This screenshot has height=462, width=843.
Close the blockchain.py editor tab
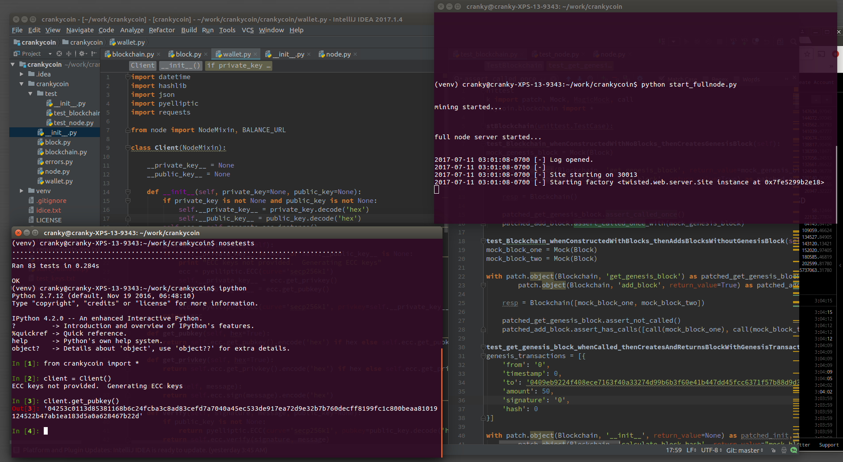(x=158, y=54)
